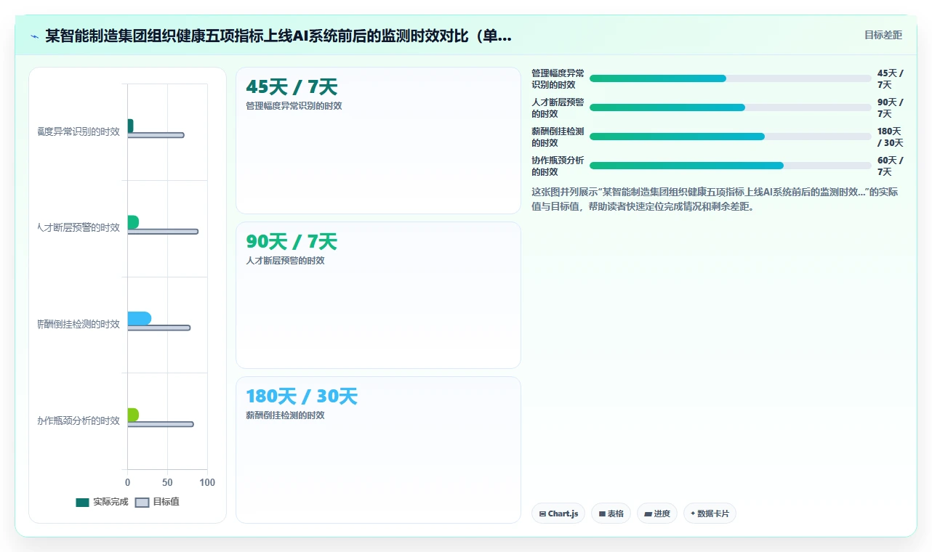
Task: Click the x-axis tick label 100
Action: pyautogui.click(x=207, y=482)
